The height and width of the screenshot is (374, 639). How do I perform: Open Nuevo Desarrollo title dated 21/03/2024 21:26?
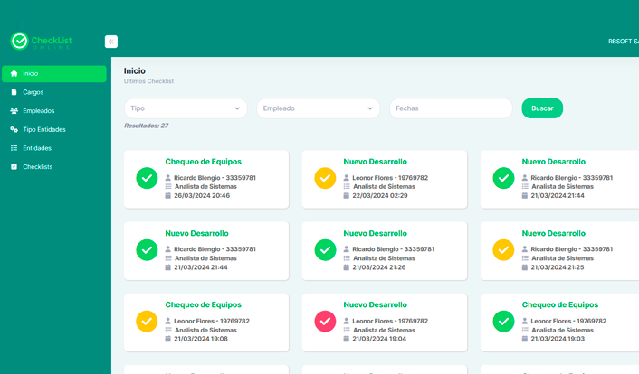376,233
